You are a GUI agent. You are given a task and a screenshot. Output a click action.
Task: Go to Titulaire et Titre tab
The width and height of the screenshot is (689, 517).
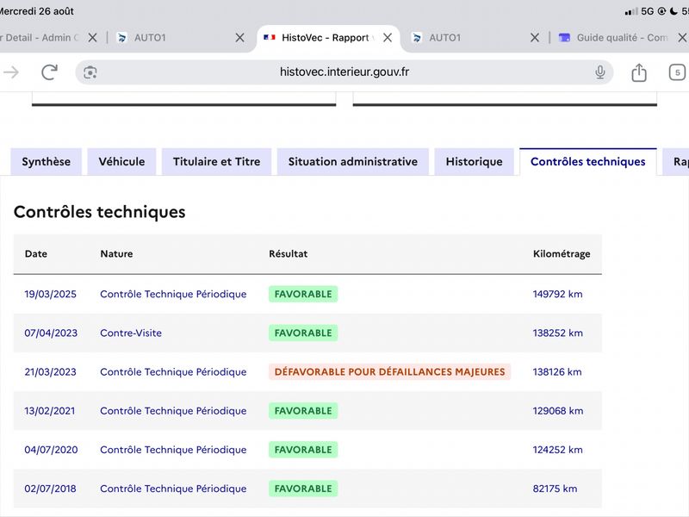click(x=217, y=162)
